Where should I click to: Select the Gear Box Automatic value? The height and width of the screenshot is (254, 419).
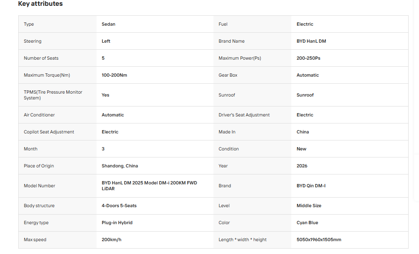coord(308,75)
